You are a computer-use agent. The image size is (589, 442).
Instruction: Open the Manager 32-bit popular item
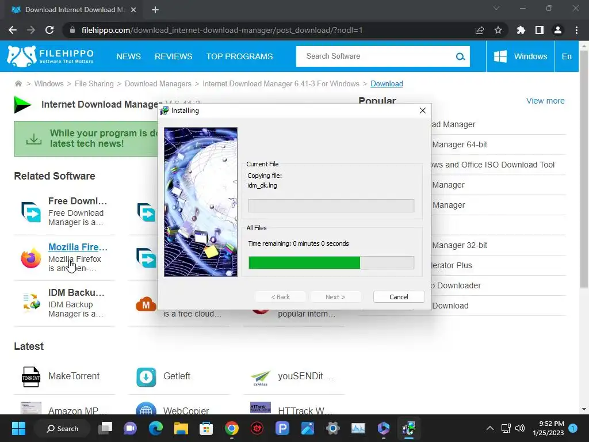click(x=460, y=245)
